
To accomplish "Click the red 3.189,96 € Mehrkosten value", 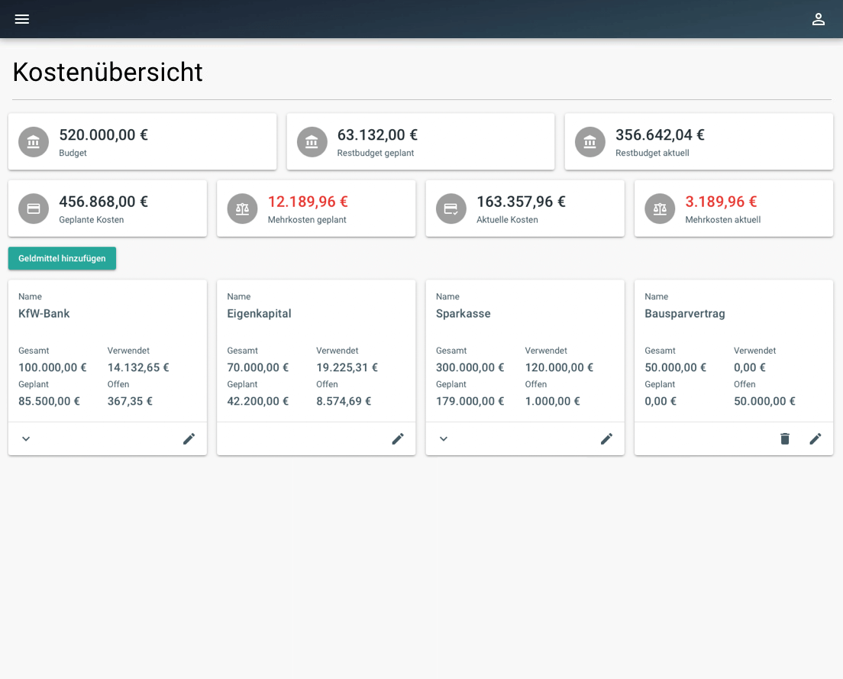I will tap(721, 202).
